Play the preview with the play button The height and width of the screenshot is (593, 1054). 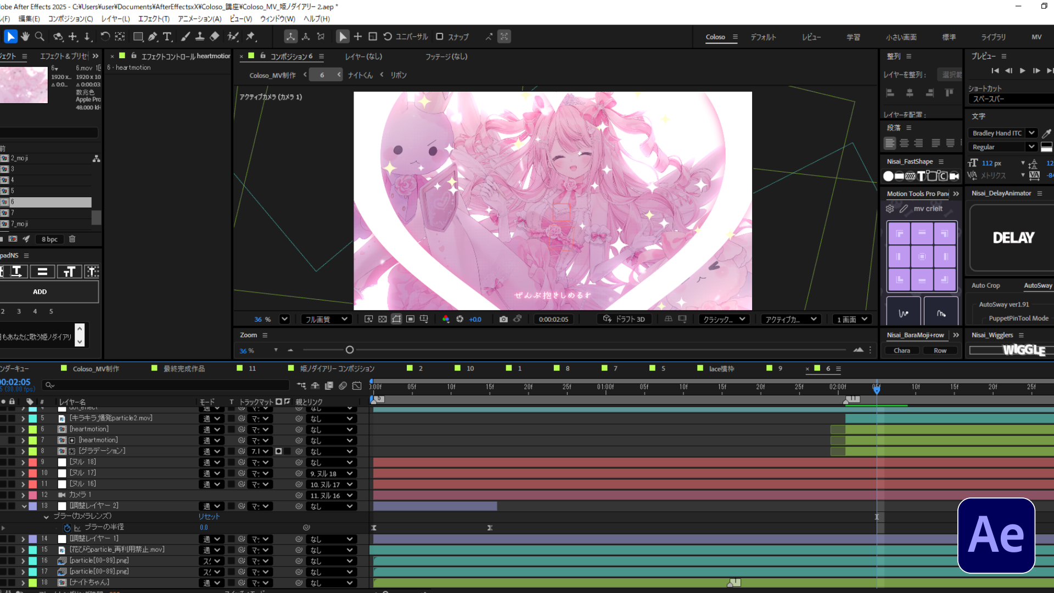[x=1022, y=71]
